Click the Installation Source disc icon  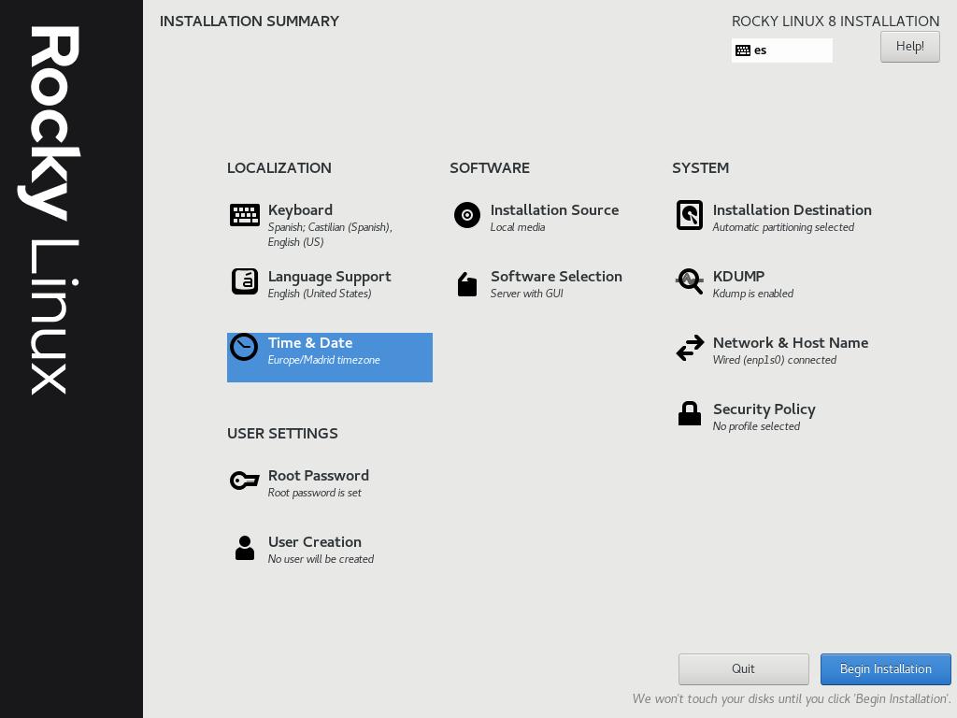(x=467, y=215)
